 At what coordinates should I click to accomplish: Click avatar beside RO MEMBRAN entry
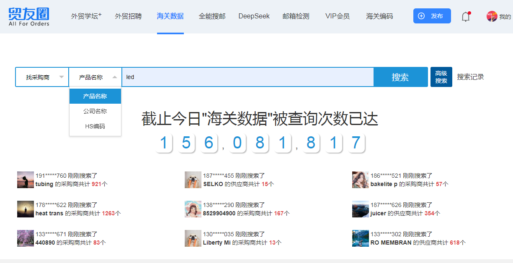click(361, 238)
